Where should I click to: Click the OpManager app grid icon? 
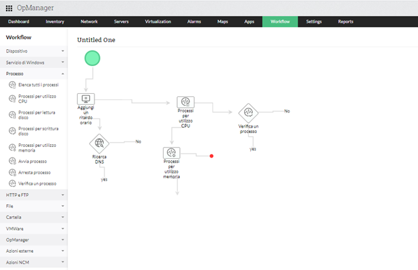9,7
